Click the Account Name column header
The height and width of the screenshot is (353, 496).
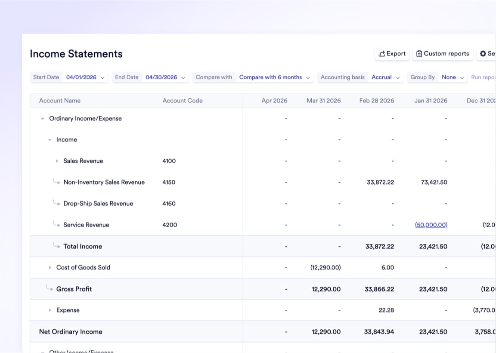tap(60, 101)
